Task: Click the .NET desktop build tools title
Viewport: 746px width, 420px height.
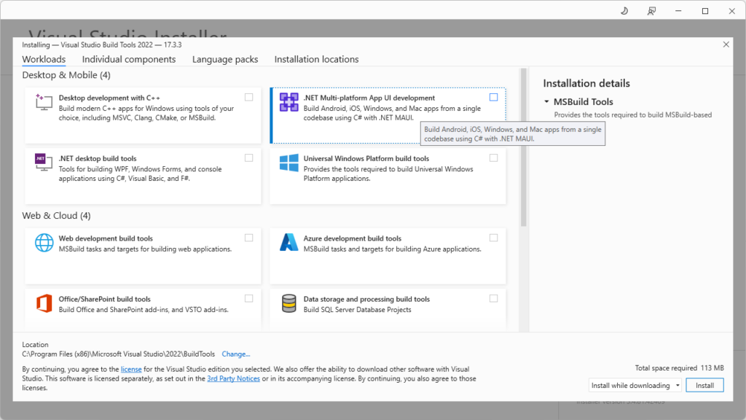Action: coord(98,158)
